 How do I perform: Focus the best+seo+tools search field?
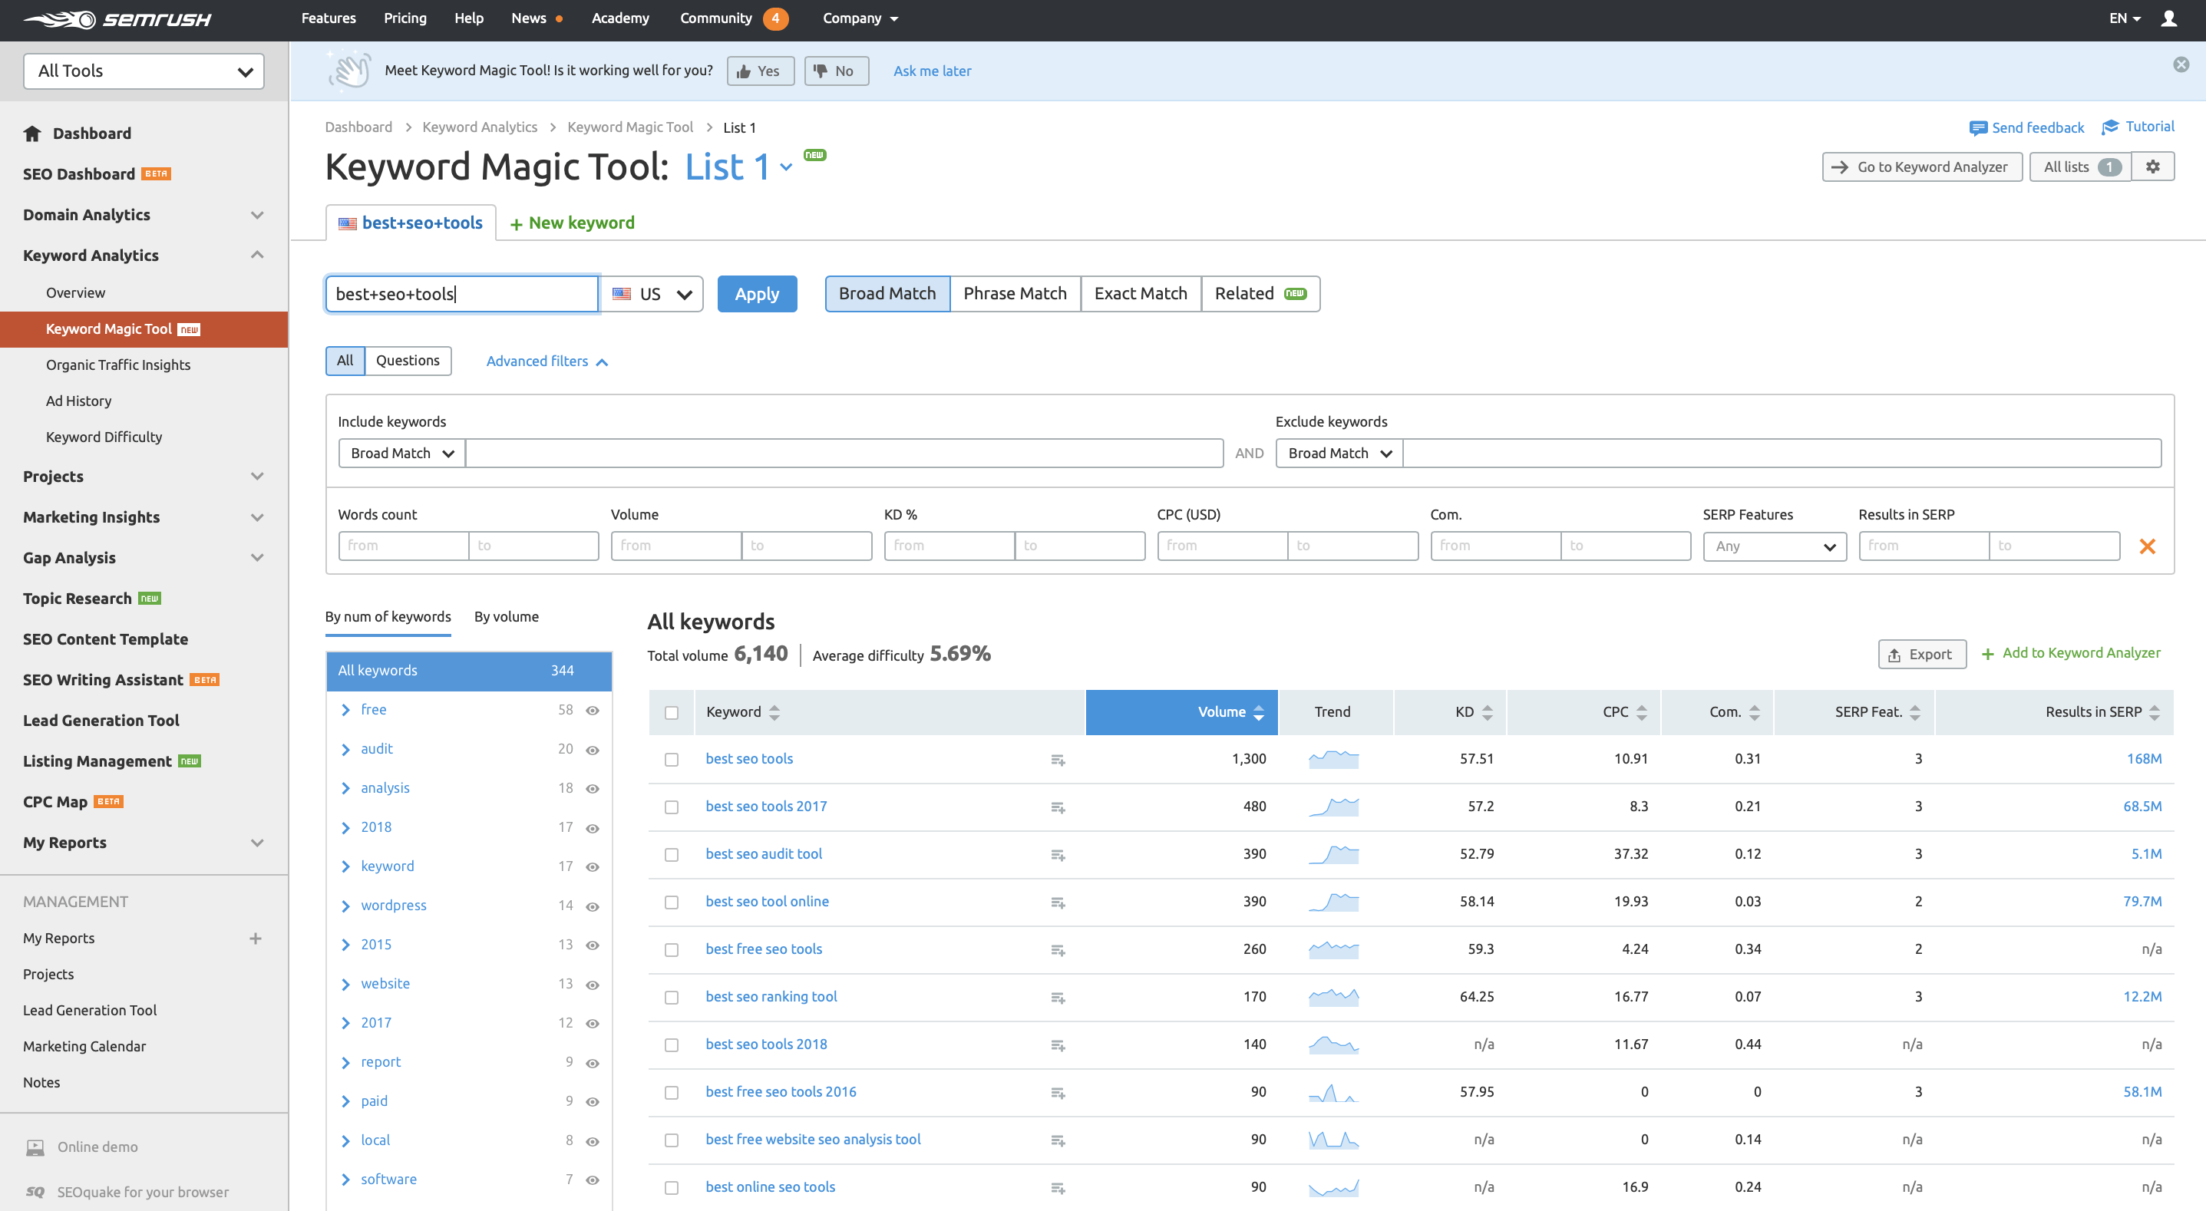(461, 294)
